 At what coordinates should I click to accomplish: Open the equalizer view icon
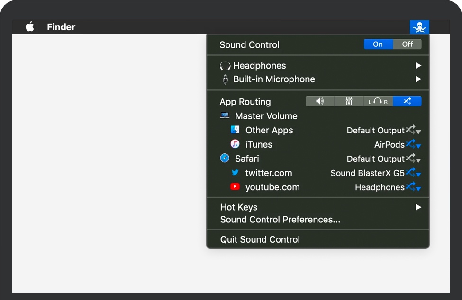348,101
